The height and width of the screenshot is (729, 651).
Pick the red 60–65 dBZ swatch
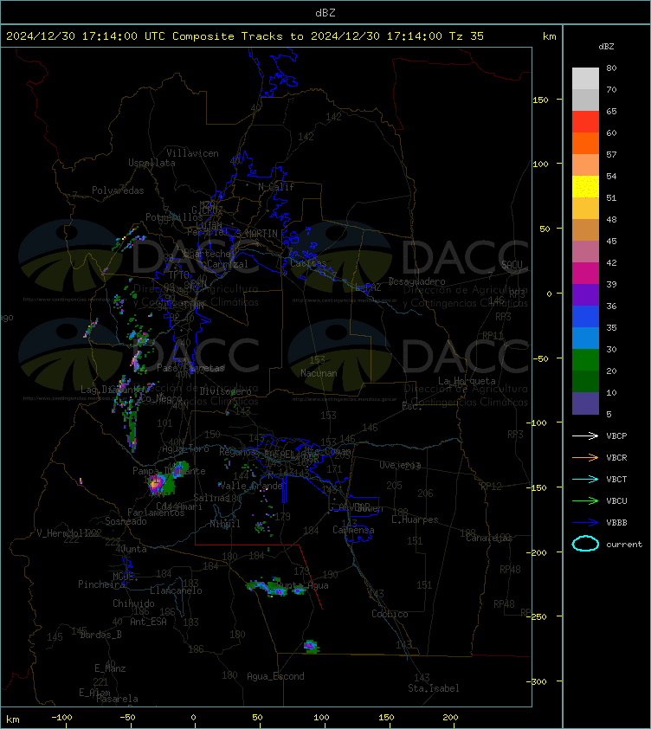click(x=585, y=121)
